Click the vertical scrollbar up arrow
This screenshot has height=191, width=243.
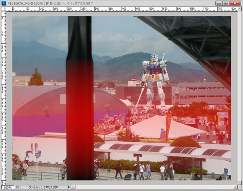point(240,9)
